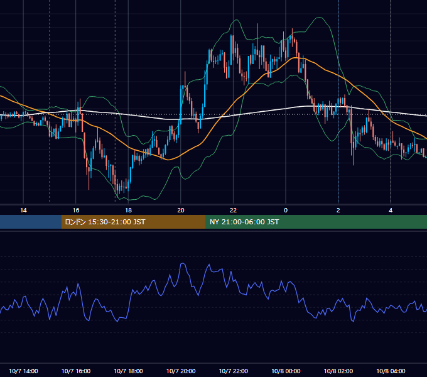Screen dimensions: 427x377
Task: Click the 10/8 02:00 date label
Action: tap(338, 371)
